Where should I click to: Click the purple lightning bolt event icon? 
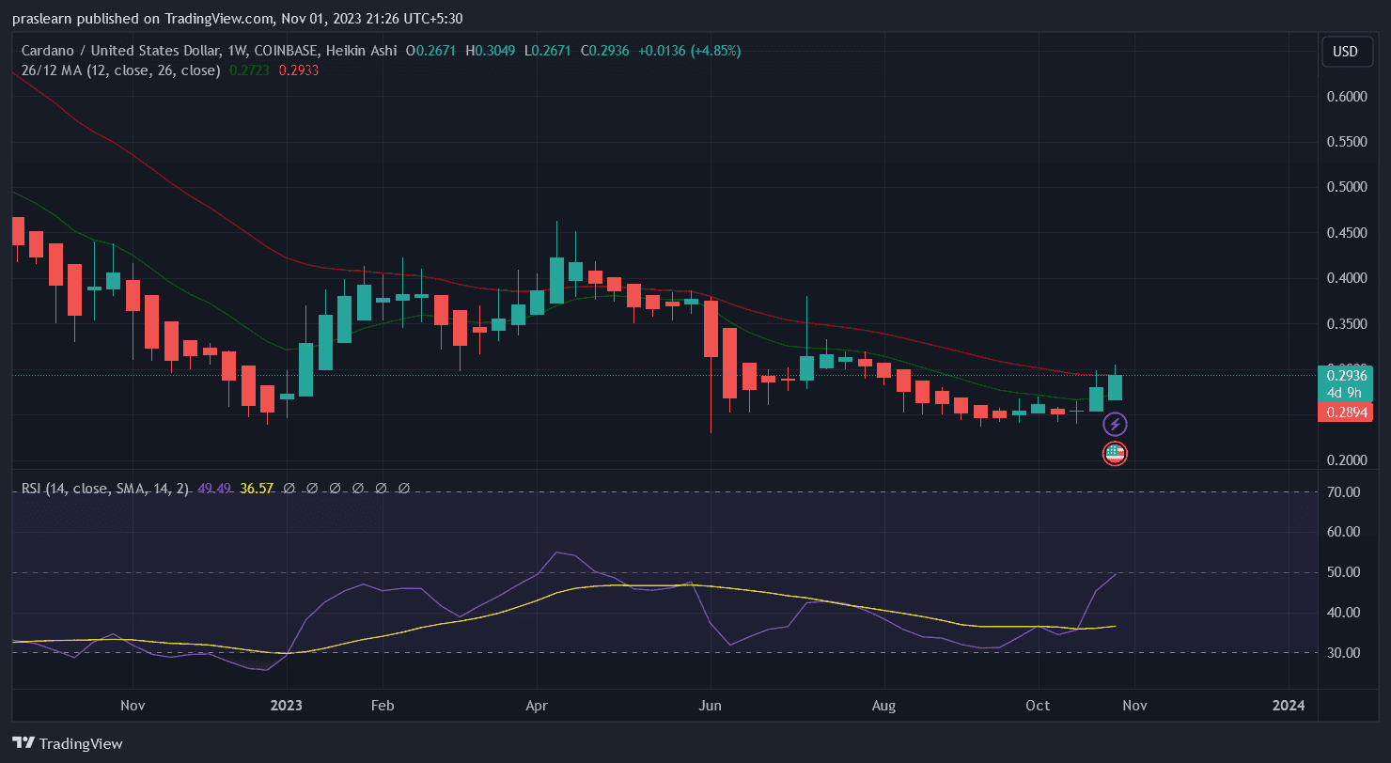[1114, 424]
